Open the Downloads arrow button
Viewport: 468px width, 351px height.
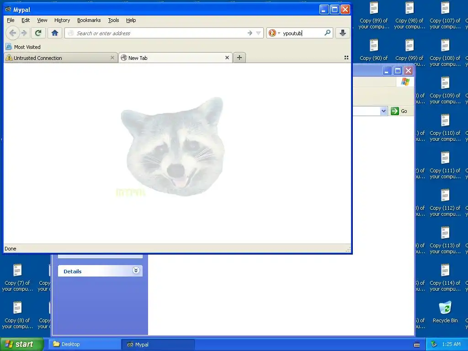tap(343, 33)
